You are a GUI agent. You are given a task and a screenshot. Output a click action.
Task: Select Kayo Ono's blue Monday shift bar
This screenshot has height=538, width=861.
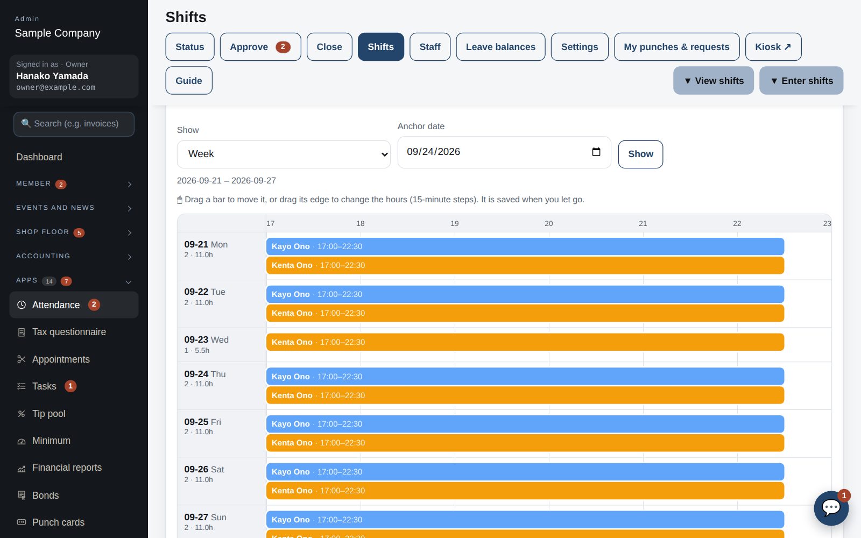[525, 246]
